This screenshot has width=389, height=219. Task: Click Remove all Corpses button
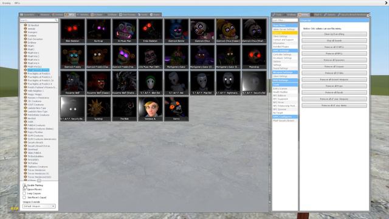(x=334, y=66)
